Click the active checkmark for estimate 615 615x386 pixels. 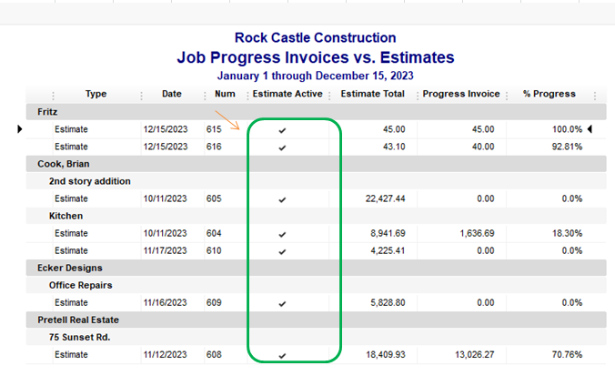[x=282, y=130]
